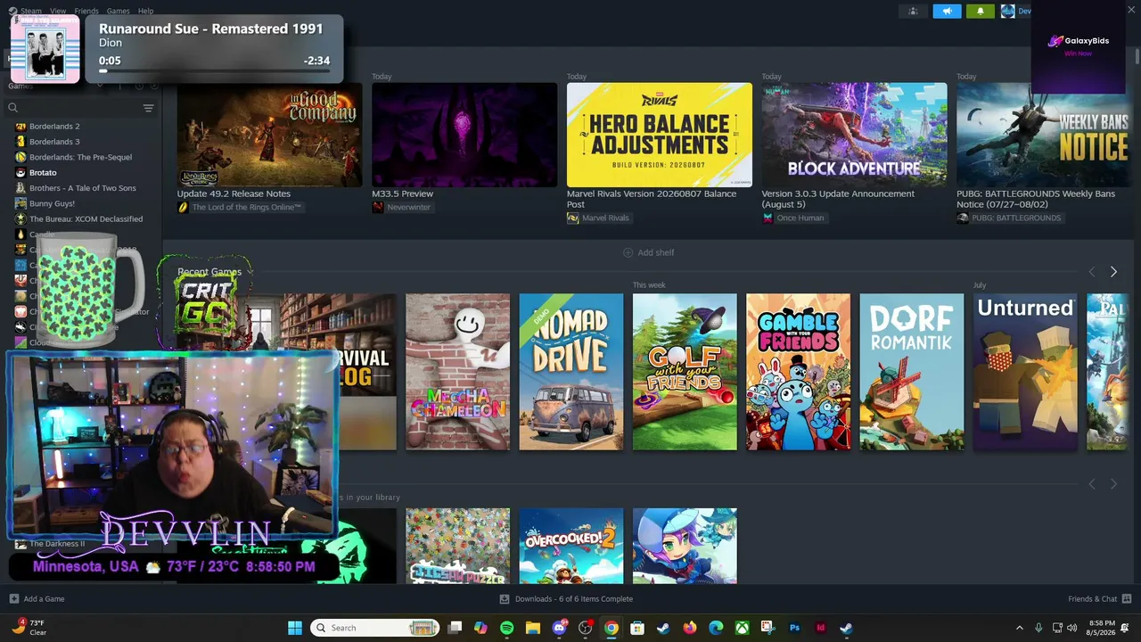
Task: Click the Windows taskbar Search box
Action: coord(375,628)
